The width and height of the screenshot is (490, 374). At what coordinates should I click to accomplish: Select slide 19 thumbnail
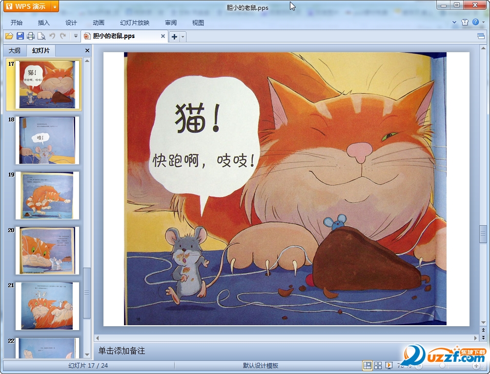[46, 195]
